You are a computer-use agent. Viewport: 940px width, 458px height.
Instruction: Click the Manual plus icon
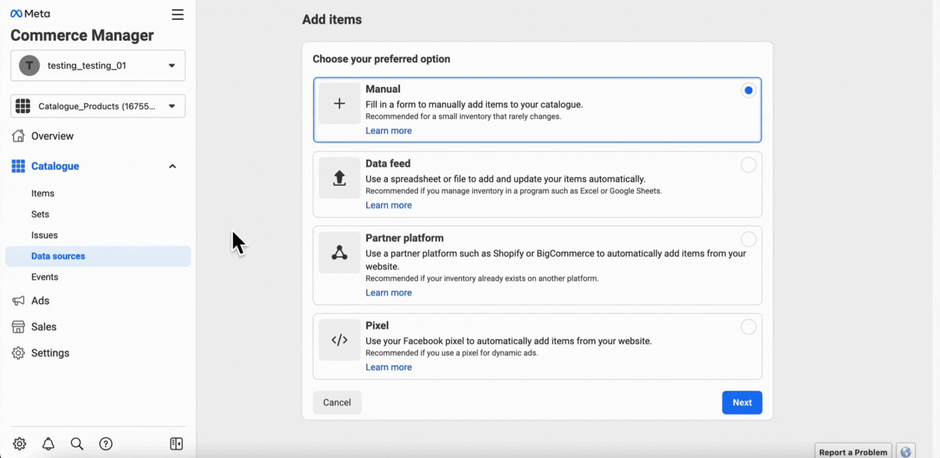tap(339, 104)
